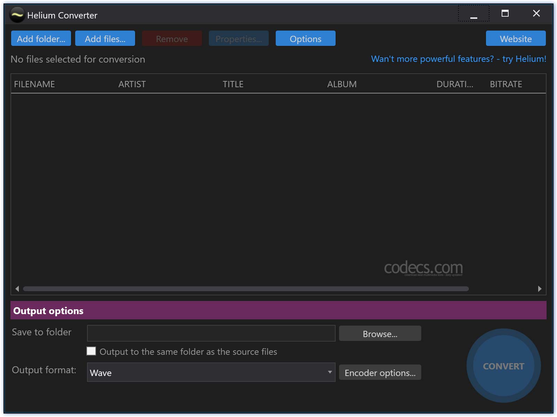Maximize the Helium Converter window
The image size is (557, 417).
click(505, 14)
